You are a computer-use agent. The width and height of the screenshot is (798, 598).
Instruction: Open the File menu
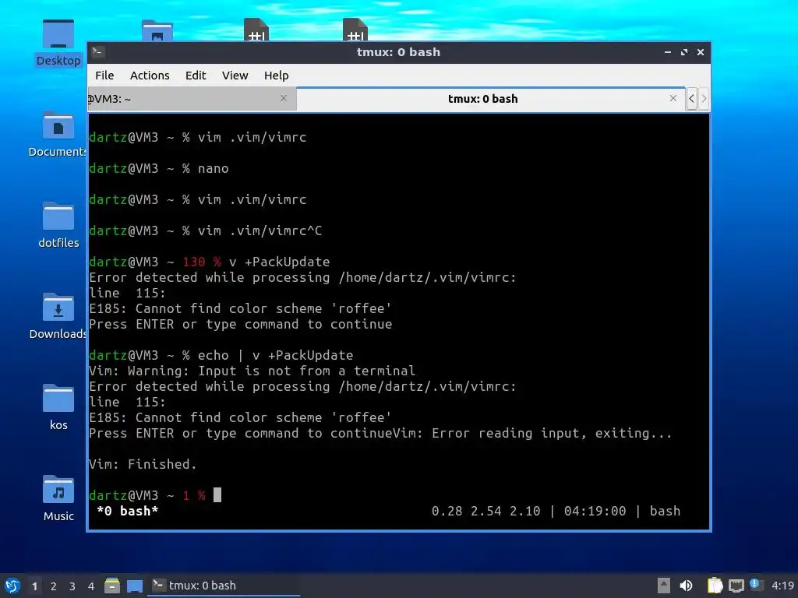104,76
